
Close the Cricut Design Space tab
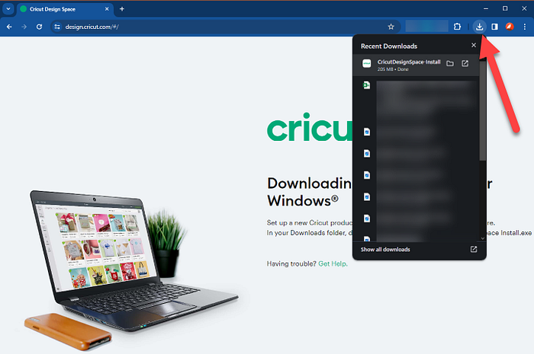click(x=107, y=9)
